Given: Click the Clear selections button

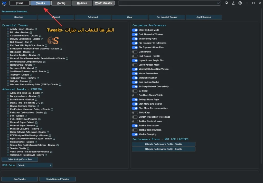Looking at the screenshot, I should pyautogui.click(x=130, y=17).
